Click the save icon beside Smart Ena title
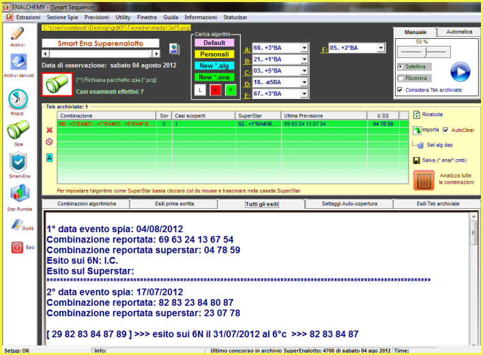The image size is (483, 355). 175,49
